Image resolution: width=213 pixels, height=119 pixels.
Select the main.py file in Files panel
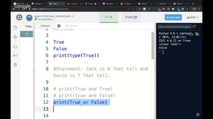[27, 34]
